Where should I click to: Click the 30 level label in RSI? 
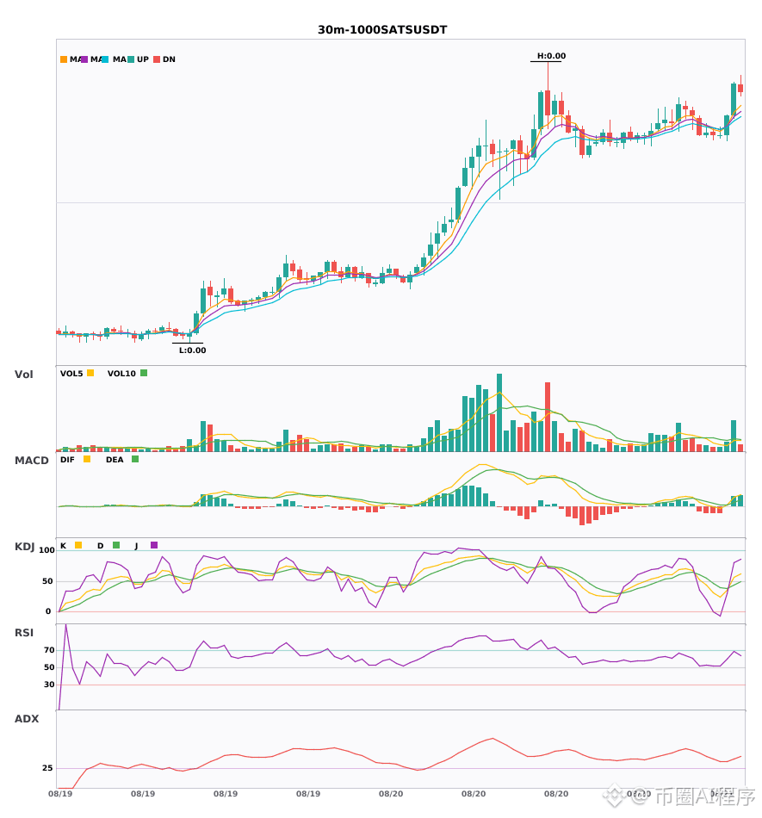[49, 685]
